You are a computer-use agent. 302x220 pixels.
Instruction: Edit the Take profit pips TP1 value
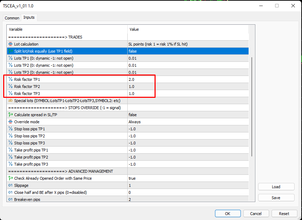click(x=188, y=150)
